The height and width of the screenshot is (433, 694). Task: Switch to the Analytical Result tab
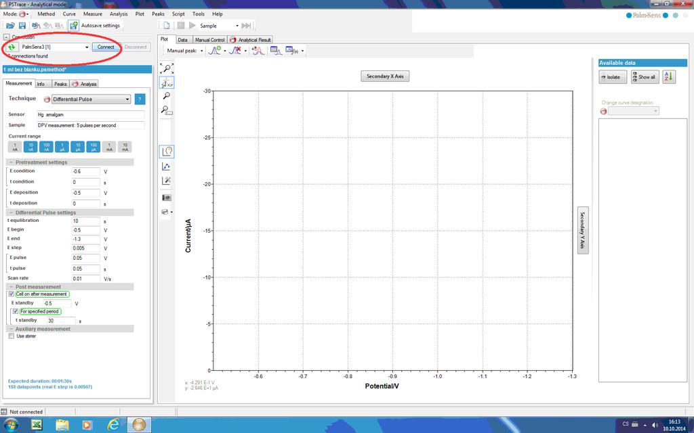pyautogui.click(x=251, y=40)
